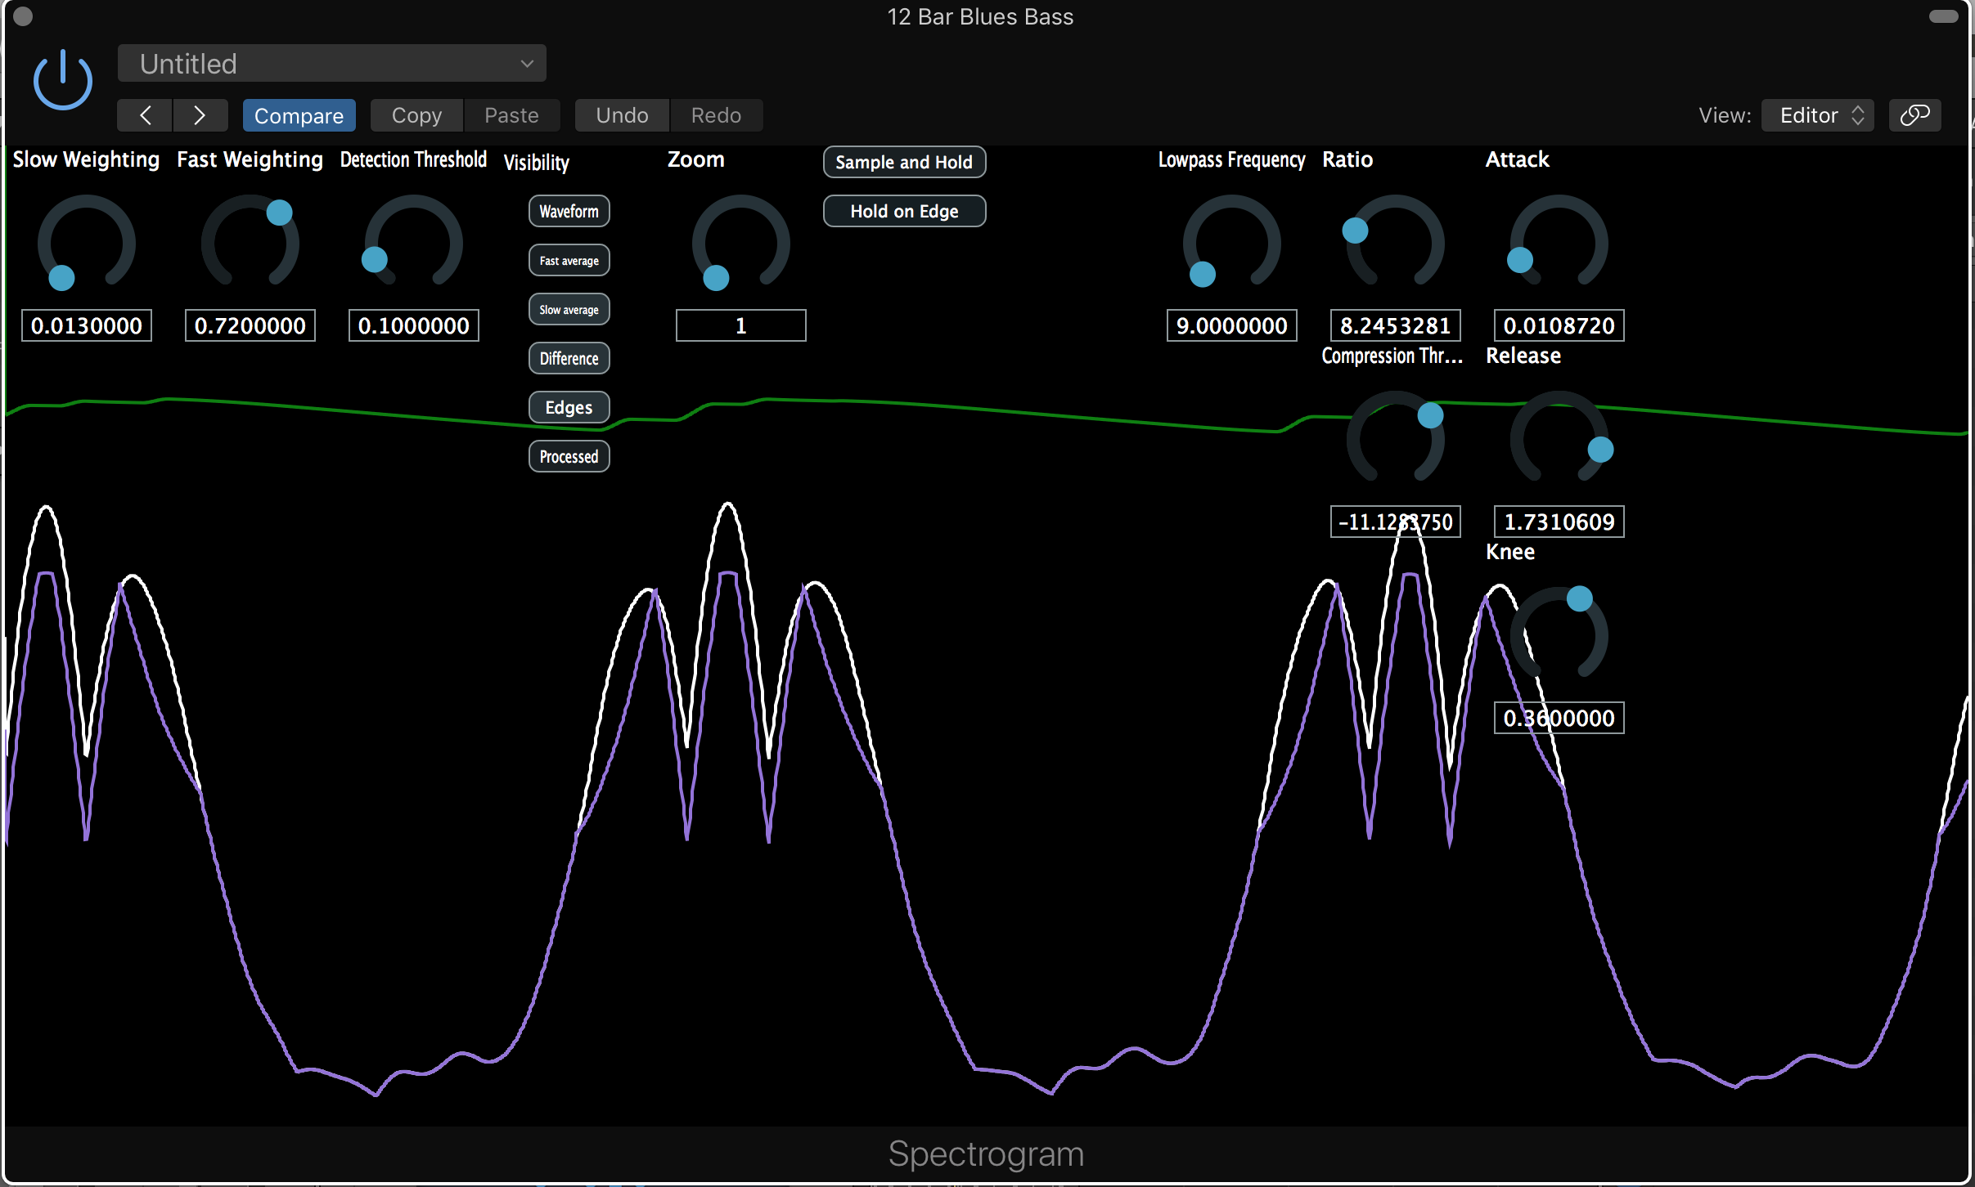
Task: Click the Slow Weighting knob
Action: 86,243
